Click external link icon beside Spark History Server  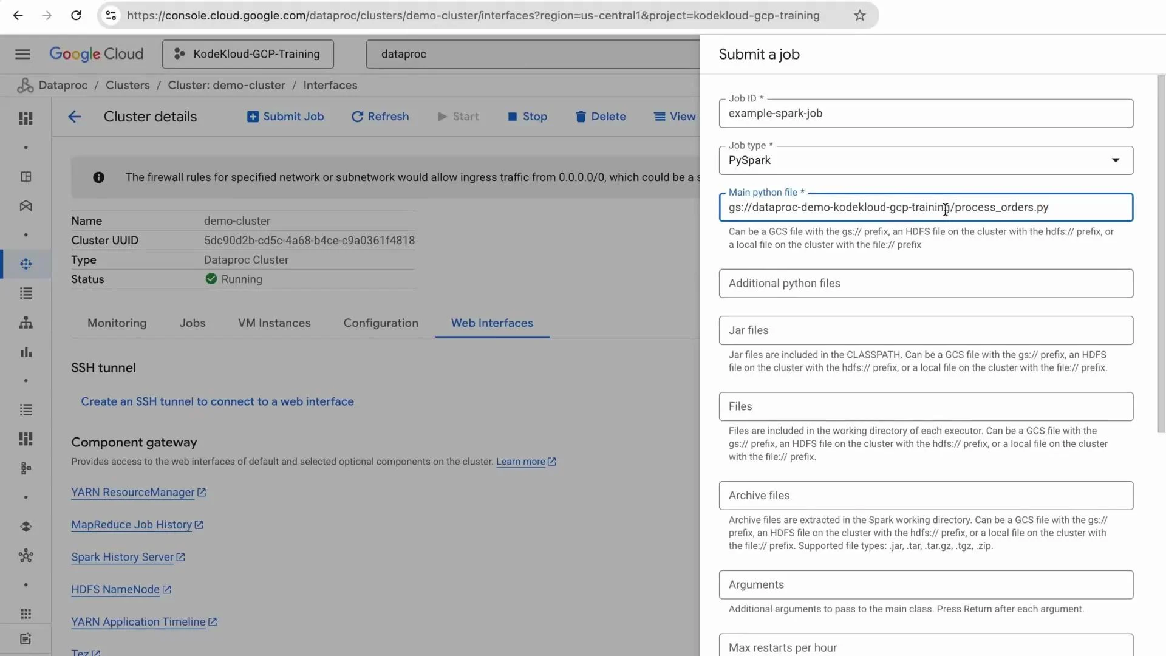coord(180,557)
